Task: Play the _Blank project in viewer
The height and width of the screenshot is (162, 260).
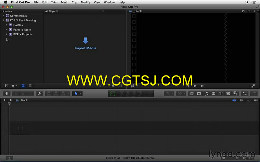Action: [x=195, y=86]
